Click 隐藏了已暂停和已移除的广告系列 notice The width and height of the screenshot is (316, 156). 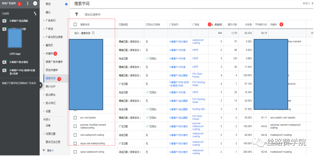pos(19,83)
